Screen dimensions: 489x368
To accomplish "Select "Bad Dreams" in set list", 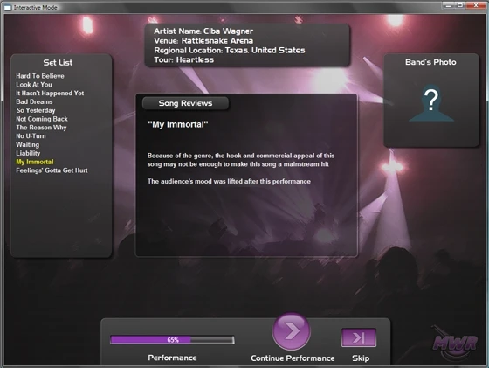I will coord(34,101).
